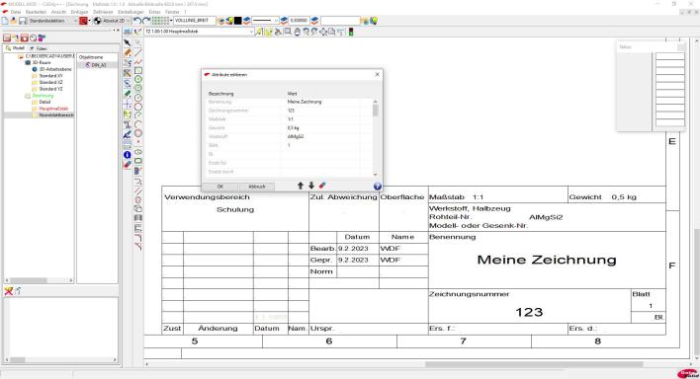Viewport: 700px width, 379px height.
Task: Click the undo arrow in the top toolbar
Action: coord(137,21)
